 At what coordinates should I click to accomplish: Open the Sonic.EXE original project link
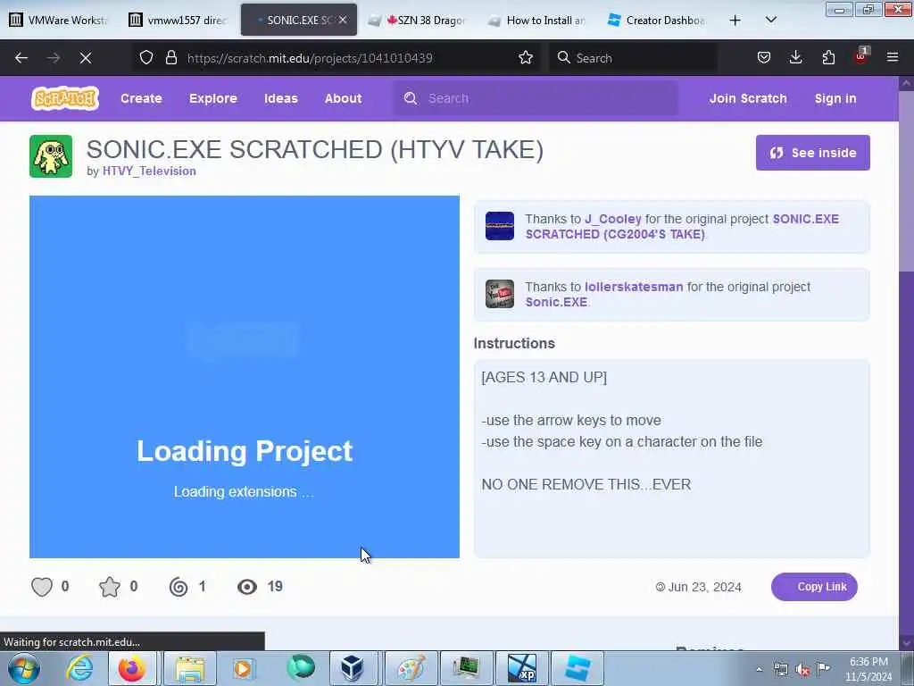[x=556, y=302]
